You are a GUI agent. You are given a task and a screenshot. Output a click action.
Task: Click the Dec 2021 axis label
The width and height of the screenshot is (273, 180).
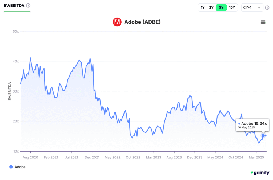click(92, 157)
